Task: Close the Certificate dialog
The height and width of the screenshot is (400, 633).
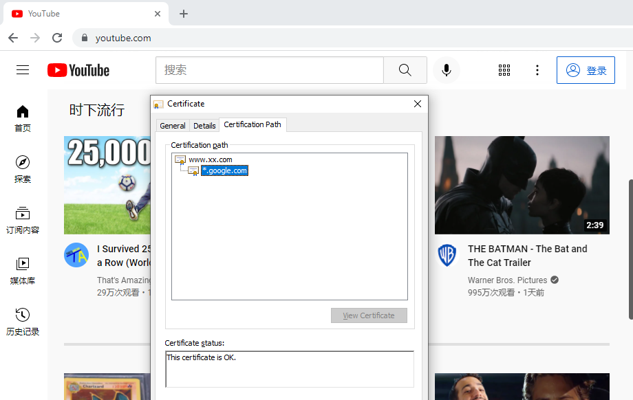Action: (x=418, y=104)
